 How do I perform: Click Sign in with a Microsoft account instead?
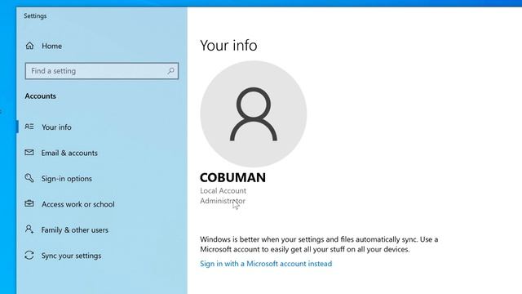click(x=266, y=263)
